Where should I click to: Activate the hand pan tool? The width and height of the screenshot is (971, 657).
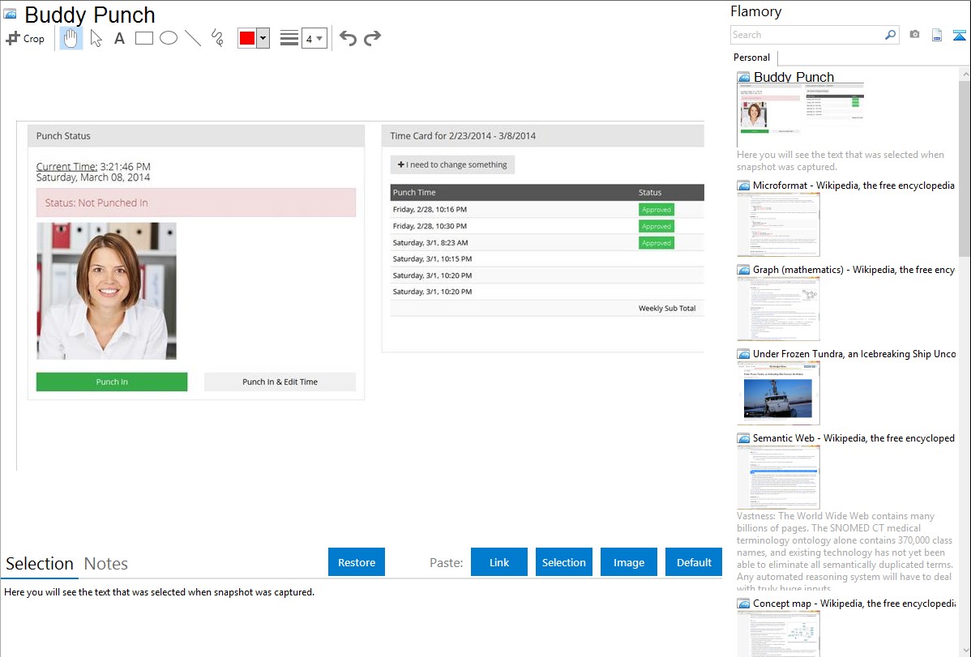[x=71, y=38]
